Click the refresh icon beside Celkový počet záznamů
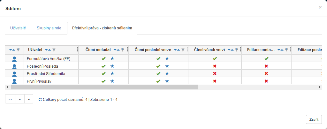 (x=40, y=100)
